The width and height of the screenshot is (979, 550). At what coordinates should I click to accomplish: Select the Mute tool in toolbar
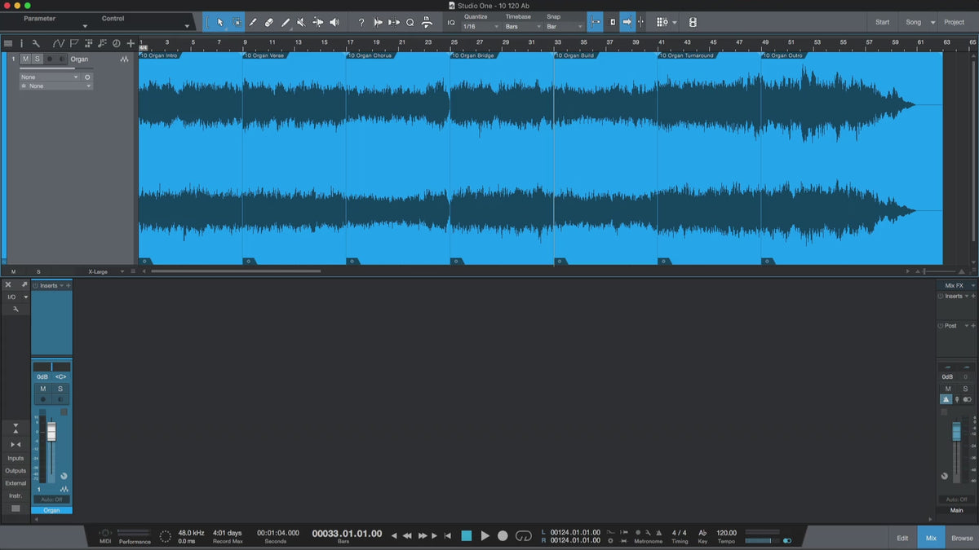301,22
